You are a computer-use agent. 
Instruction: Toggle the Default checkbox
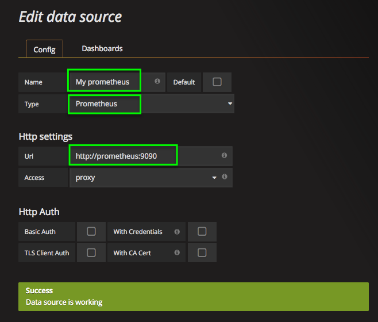tap(217, 82)
